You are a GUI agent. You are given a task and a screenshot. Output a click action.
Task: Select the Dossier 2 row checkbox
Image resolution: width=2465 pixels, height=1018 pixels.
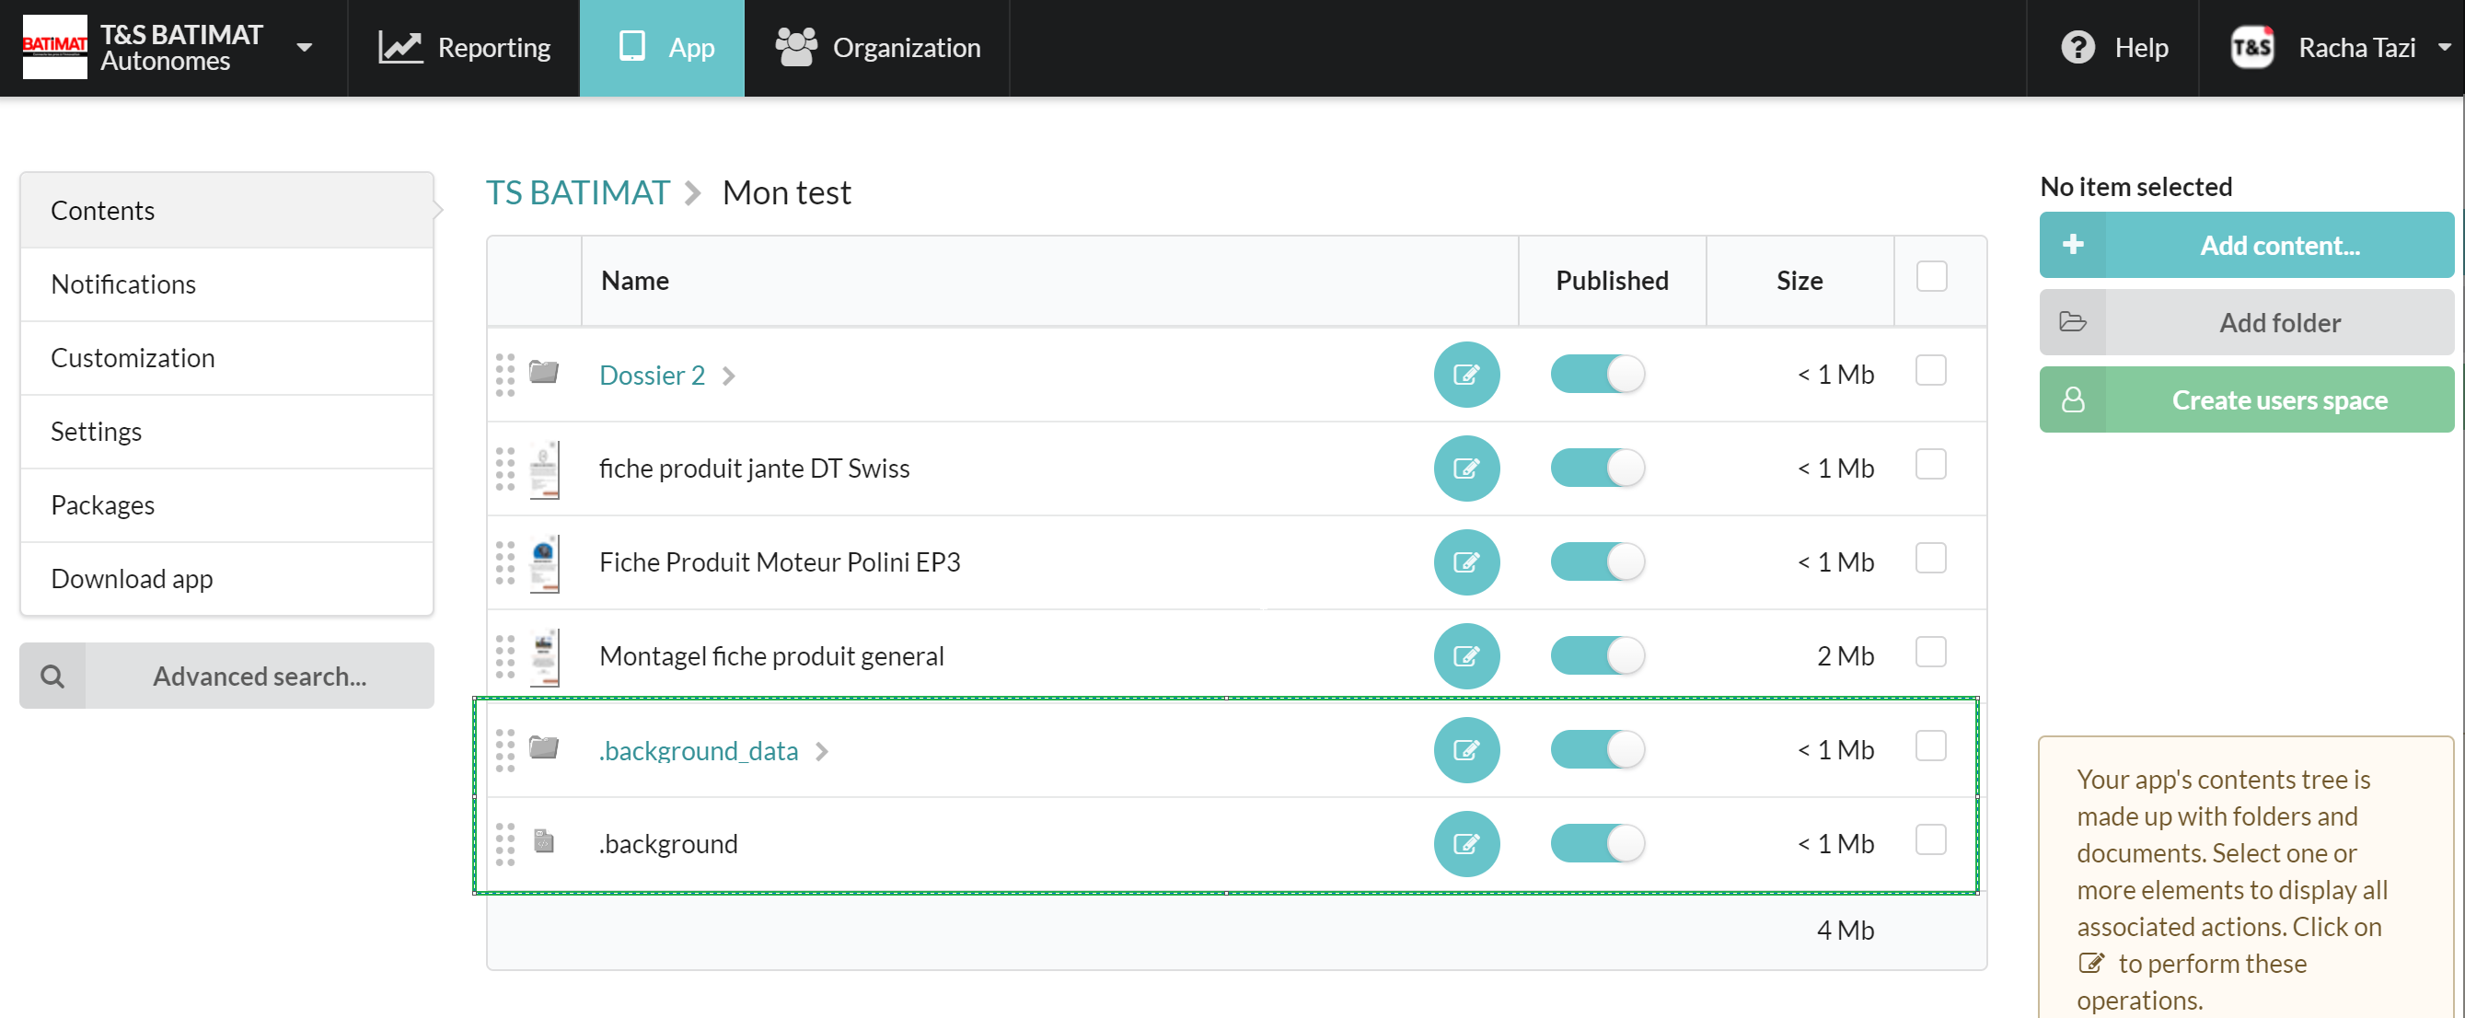point(1931,370)
